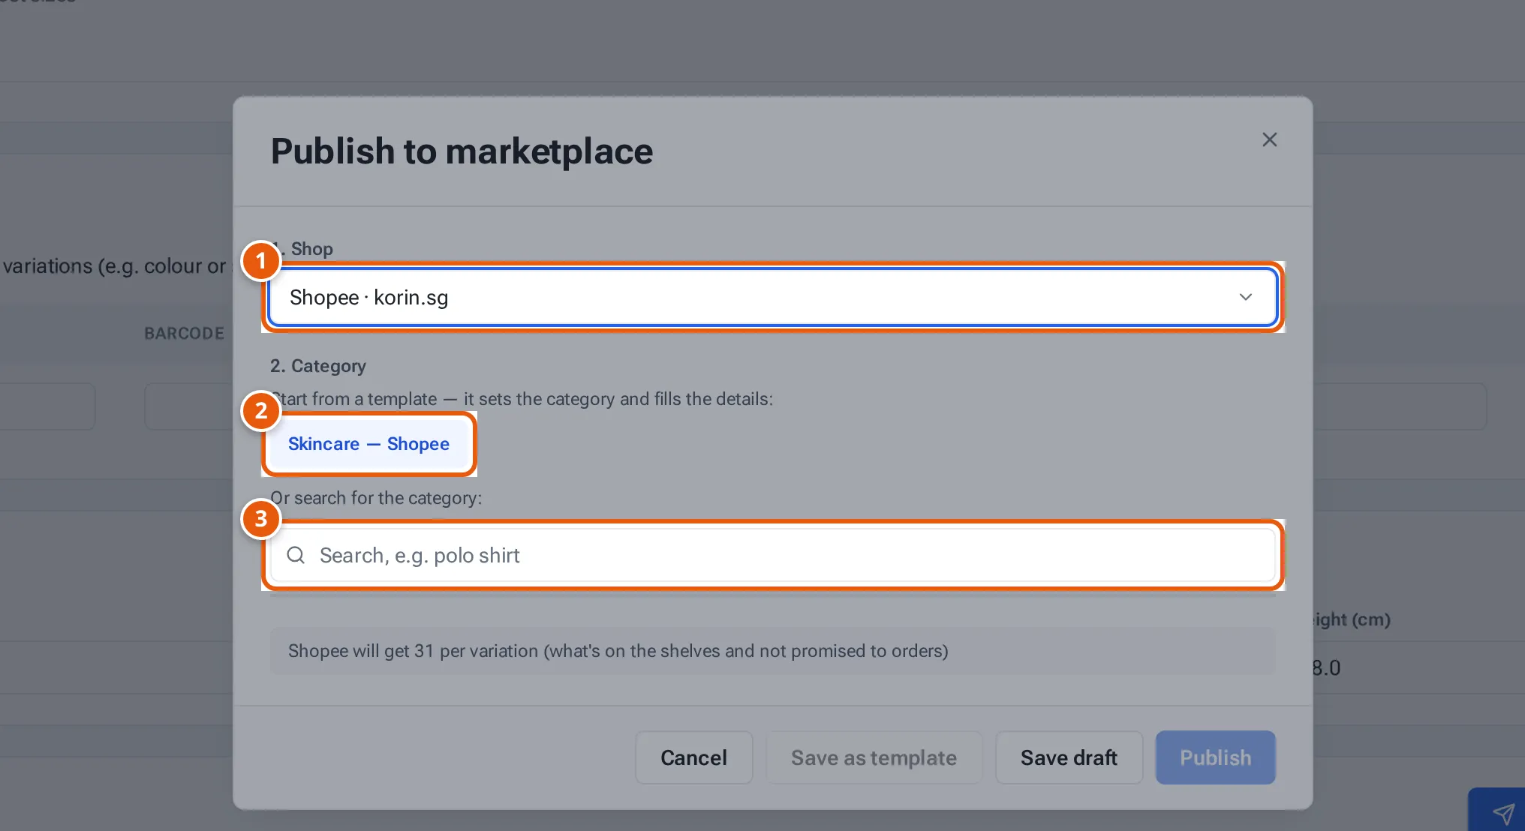Click the '2. Category' section heading
This screenshot has width=1525, height=831.
318,366
